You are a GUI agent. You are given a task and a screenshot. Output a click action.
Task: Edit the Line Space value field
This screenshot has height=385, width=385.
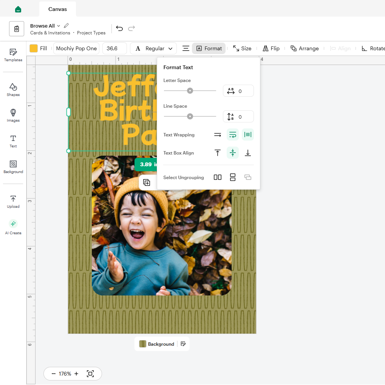click(x=238, y=116)
